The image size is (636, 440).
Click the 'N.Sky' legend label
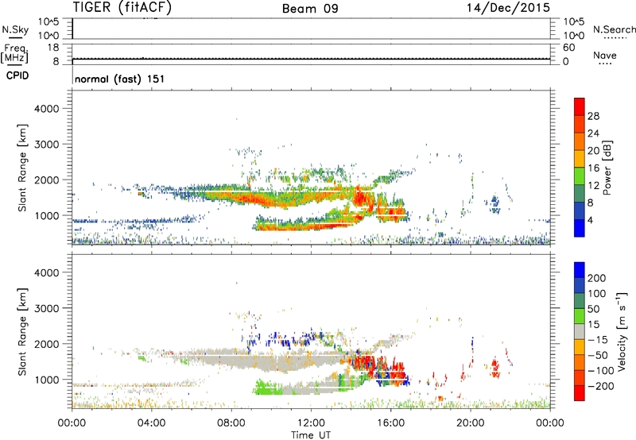(x=15, y=29)
